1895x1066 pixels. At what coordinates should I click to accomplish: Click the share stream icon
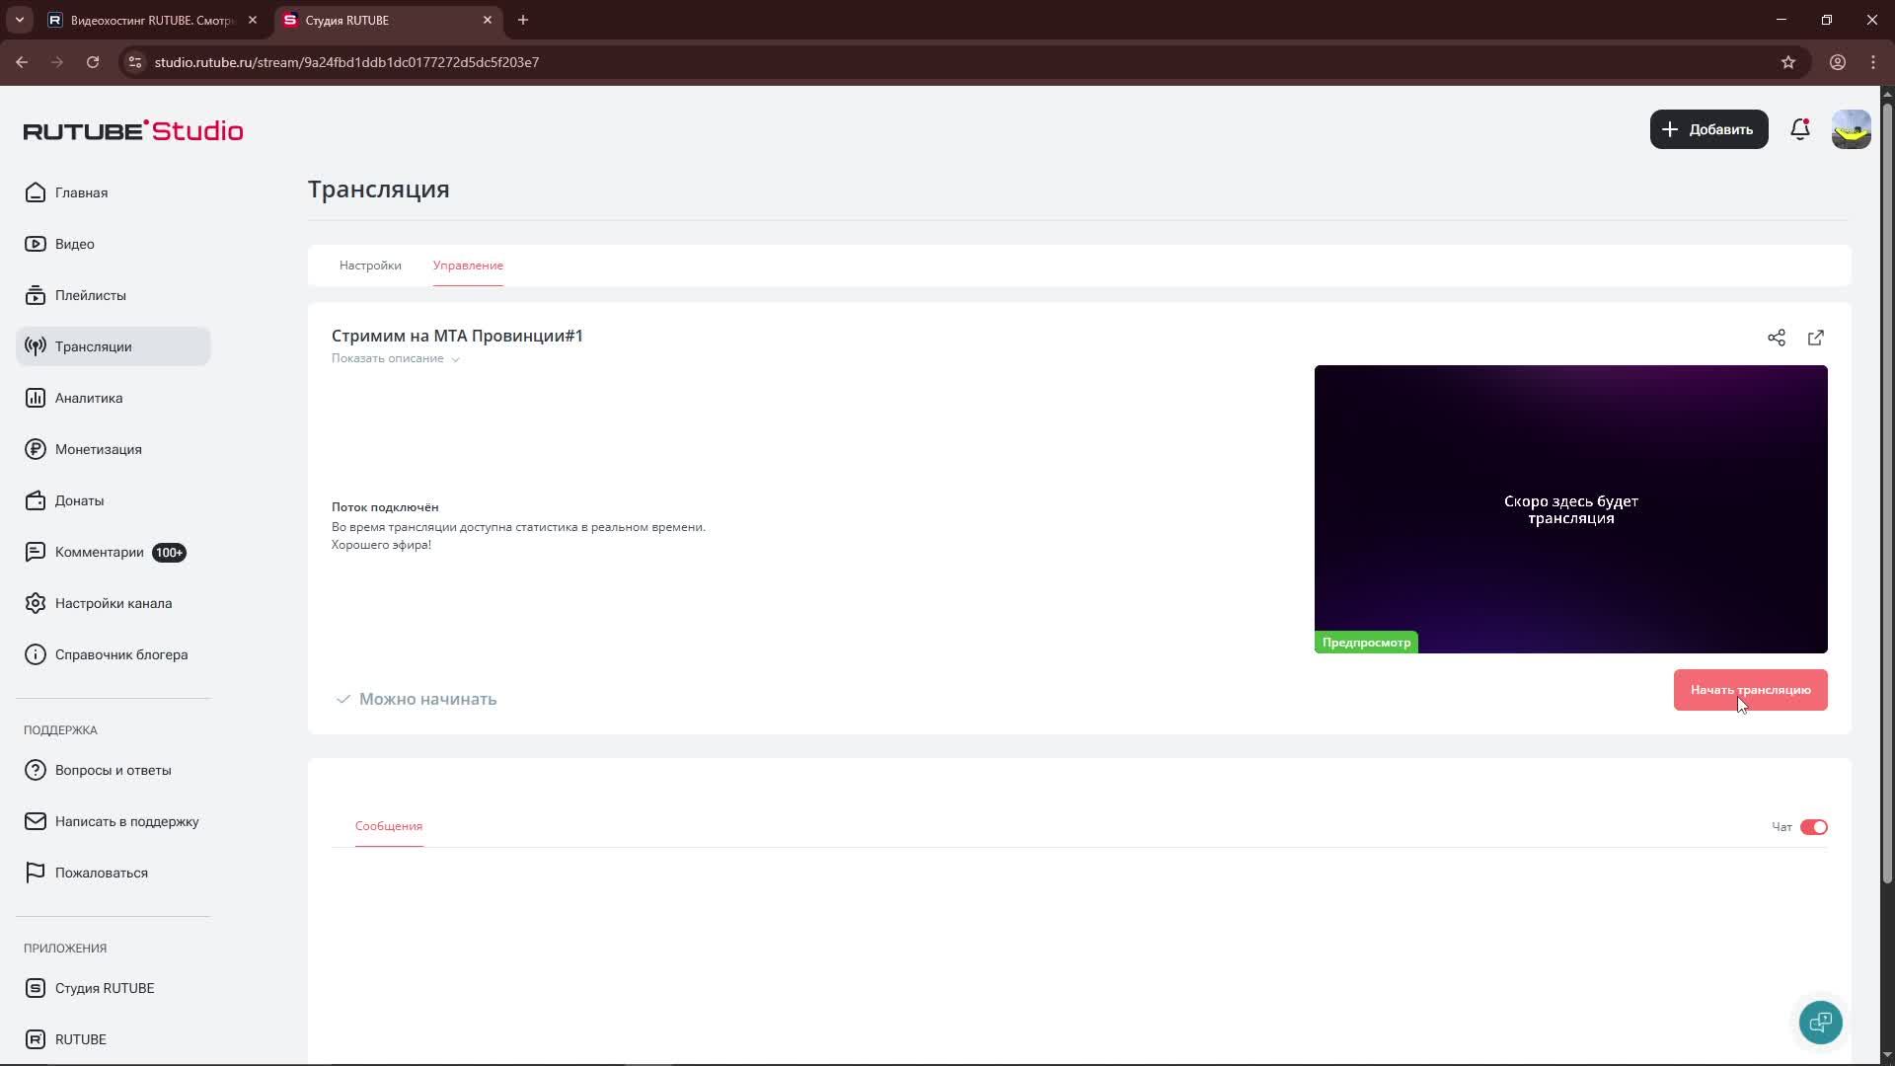click(1777, 338)
